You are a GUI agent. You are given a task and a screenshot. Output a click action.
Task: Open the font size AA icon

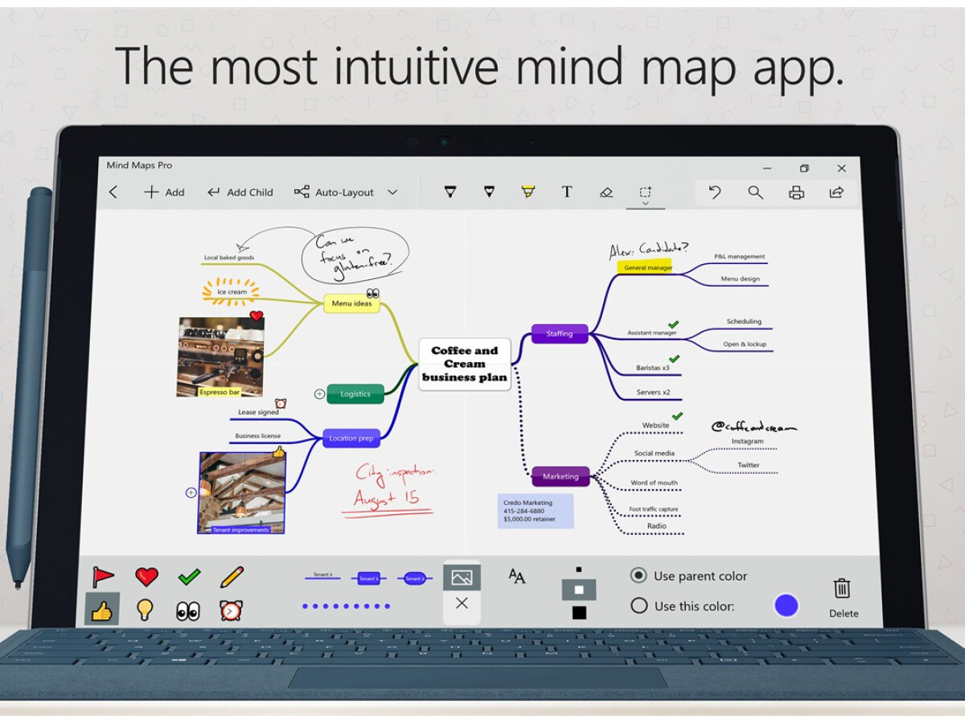pyautogui.click(x=517, y=576)
